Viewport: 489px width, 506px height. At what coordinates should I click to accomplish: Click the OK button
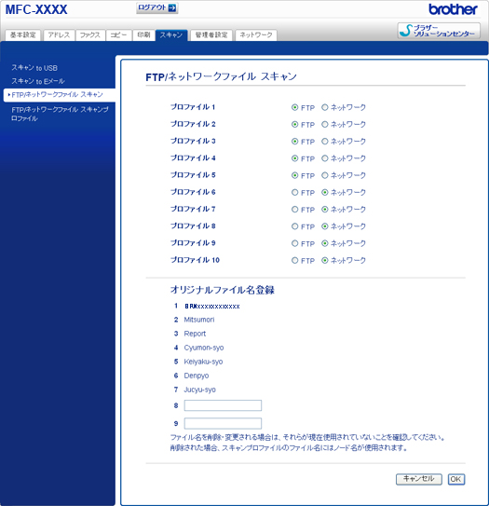(456, 479)
